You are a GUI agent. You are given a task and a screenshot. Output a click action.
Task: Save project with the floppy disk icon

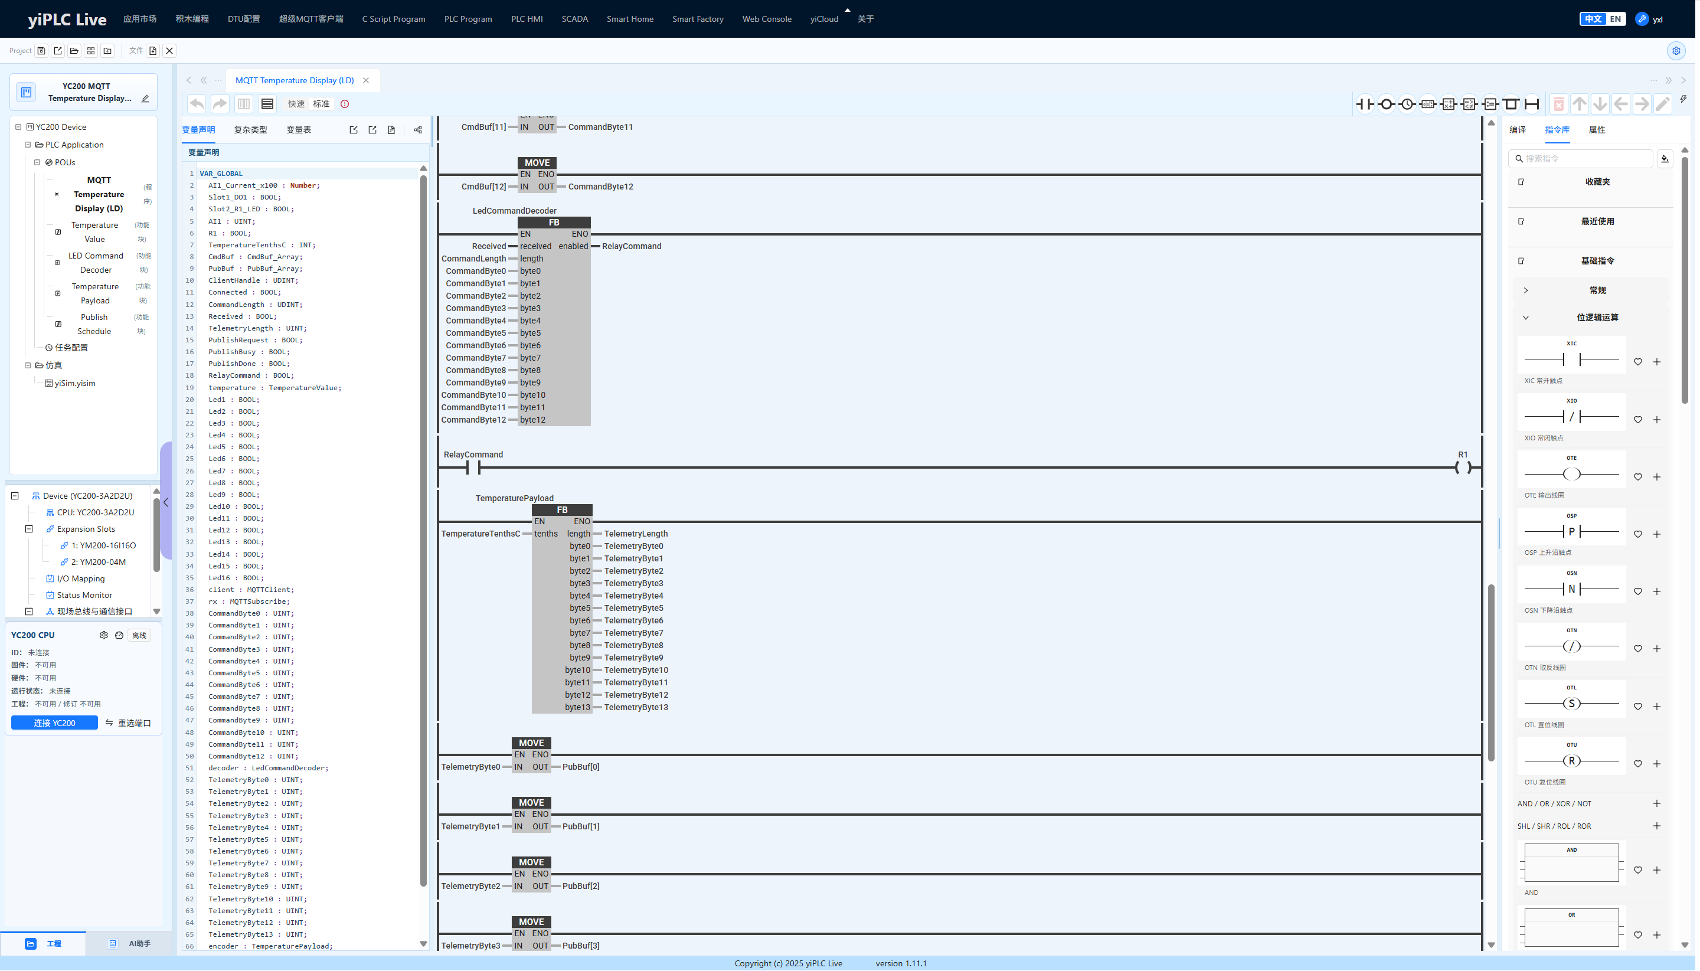click(x=41, y=51)
